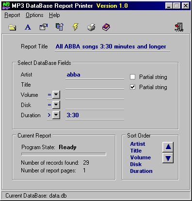Screen dimensions: 192x201
Task: Click the Report Title text field
Action: tap(112, 47)
